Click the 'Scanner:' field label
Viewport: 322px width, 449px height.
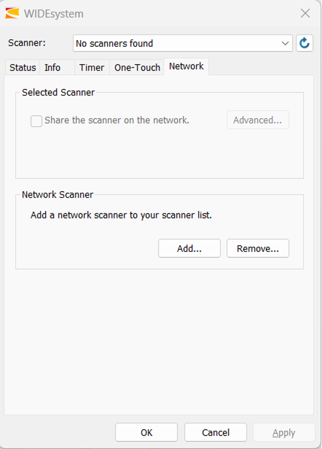coord(27,43)
